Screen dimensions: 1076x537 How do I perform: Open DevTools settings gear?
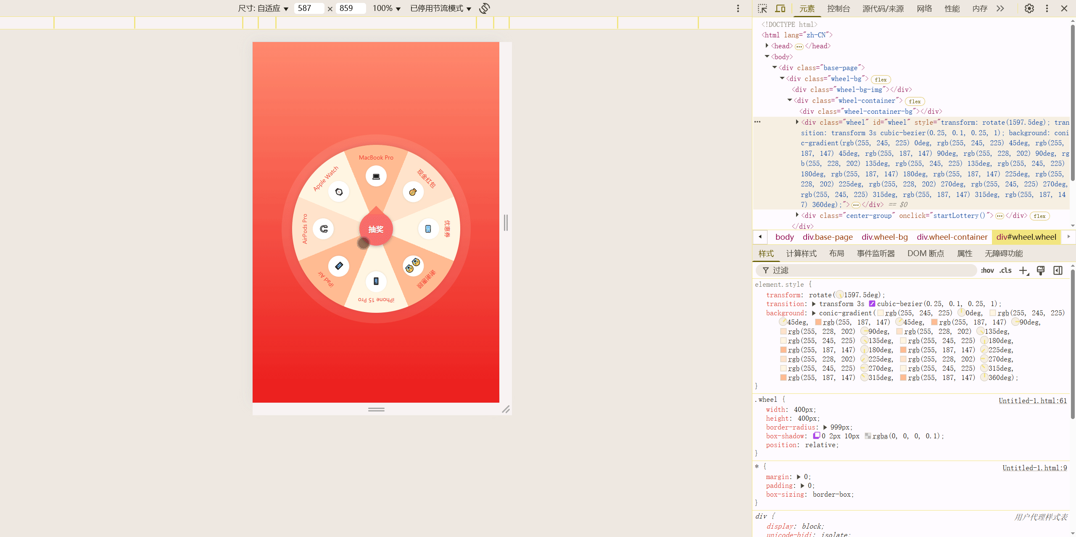point(1029,8)
